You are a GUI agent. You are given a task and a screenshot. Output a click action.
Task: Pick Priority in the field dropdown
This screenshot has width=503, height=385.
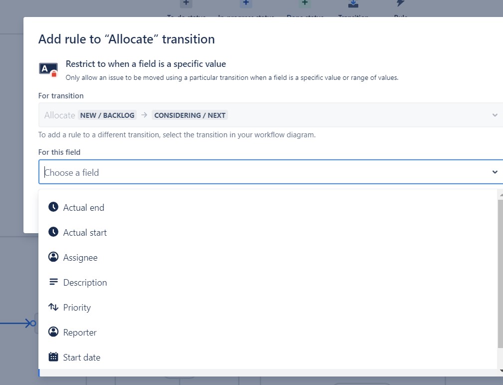tap(267, 307)
